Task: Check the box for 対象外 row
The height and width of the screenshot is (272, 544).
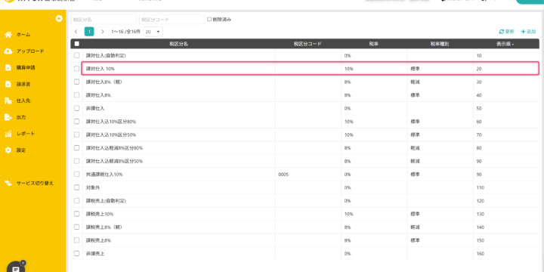Action: click(76, 187)
